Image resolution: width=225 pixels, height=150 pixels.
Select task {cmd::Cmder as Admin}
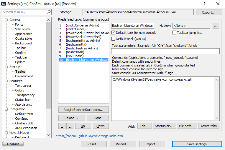[x=83, y=25]
